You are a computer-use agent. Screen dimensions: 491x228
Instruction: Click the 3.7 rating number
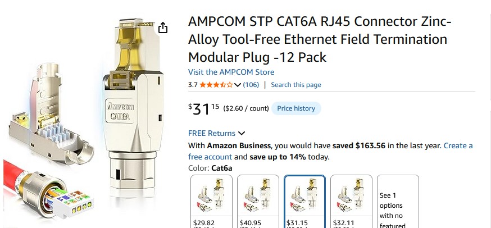point(193,85)
